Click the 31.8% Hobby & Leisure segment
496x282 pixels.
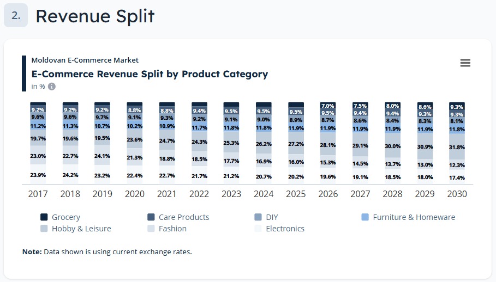(x=457, y=147)
